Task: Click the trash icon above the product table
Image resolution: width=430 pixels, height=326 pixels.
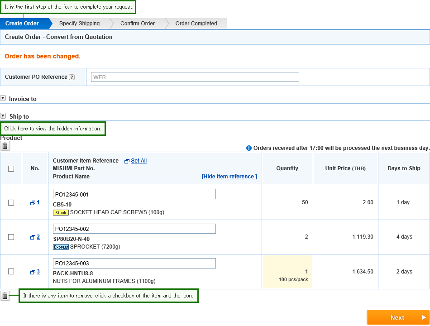Action: (x=5, y=146)
